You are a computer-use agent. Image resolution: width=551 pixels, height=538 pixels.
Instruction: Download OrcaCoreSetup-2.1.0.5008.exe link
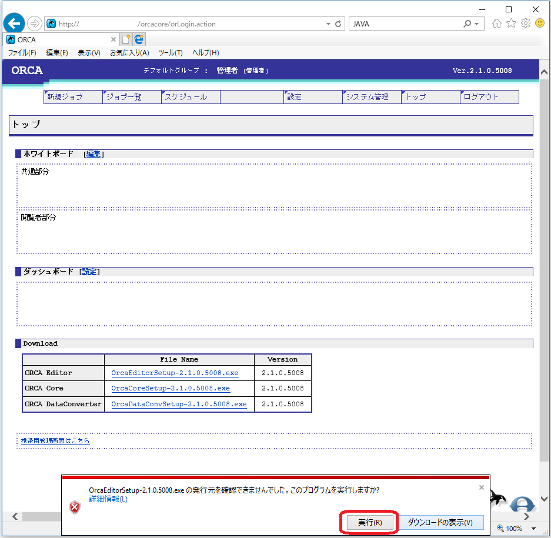171,388
